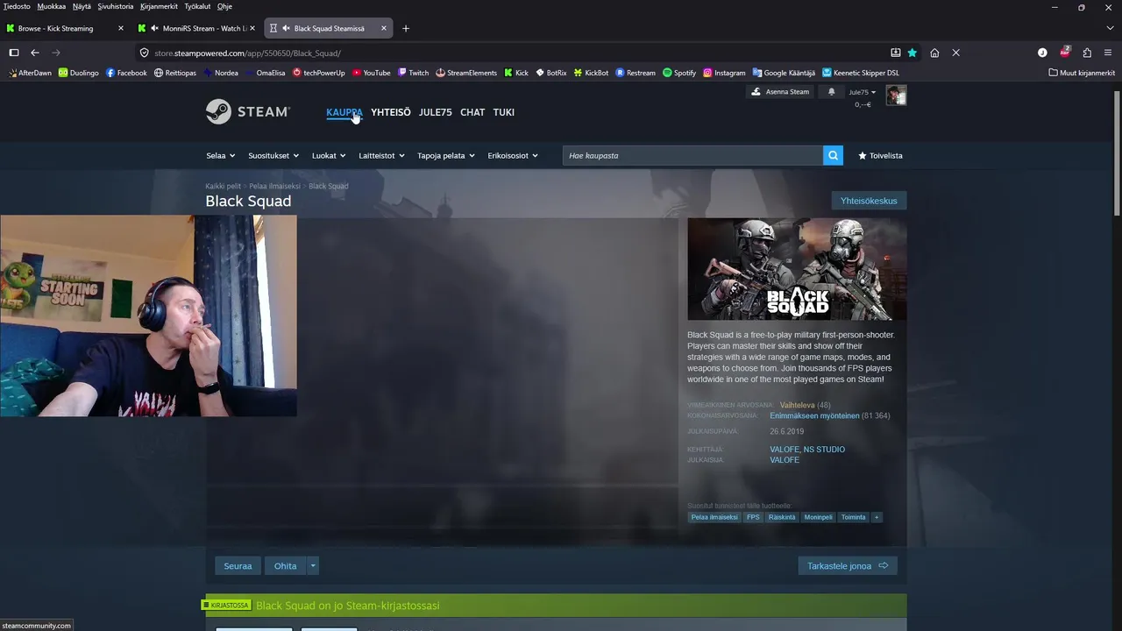
Task: Click the Black Squad header image
Action: [x=797, y=269]
